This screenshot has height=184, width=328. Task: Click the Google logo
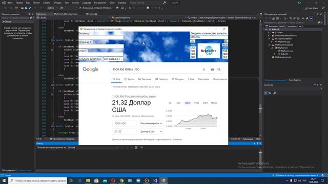(90, 70)
